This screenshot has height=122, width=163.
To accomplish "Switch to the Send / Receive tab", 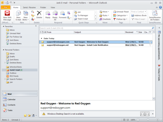I will point(29,7).
